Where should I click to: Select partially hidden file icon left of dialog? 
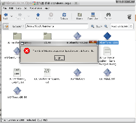point(17,51)
